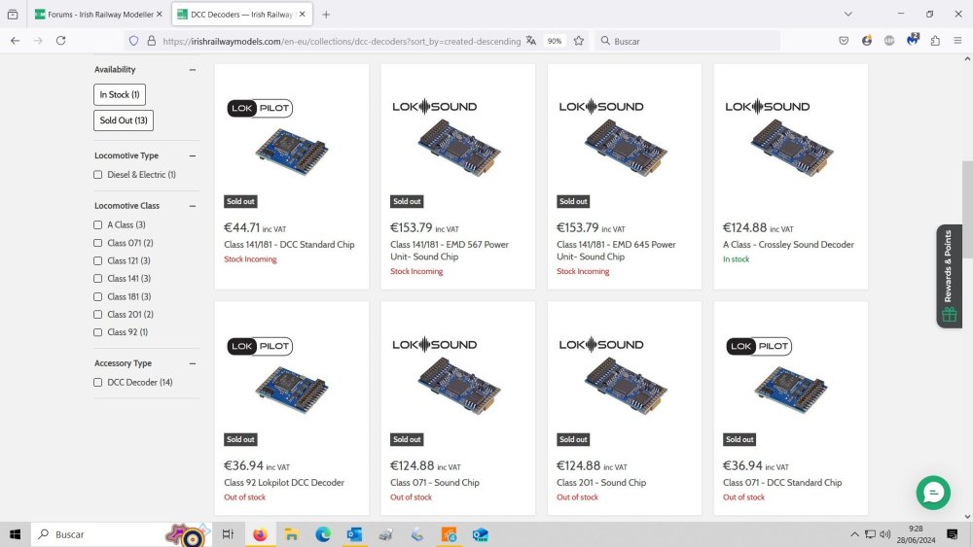Filter by In Stock (1) button

click(120, 95)
